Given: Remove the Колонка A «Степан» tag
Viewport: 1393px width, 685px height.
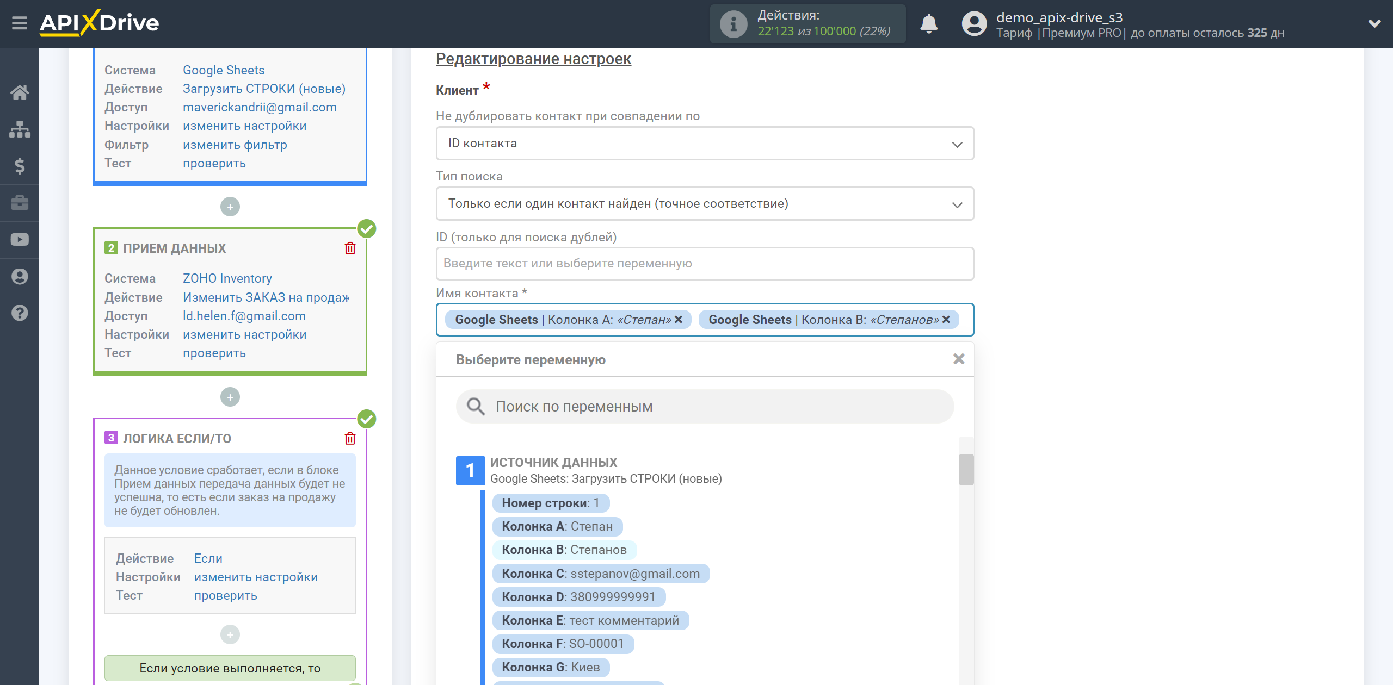Looking at the screenshot, I should tap(679, 320).
